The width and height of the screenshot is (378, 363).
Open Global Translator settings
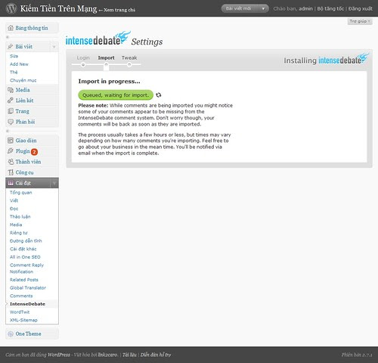28,287
